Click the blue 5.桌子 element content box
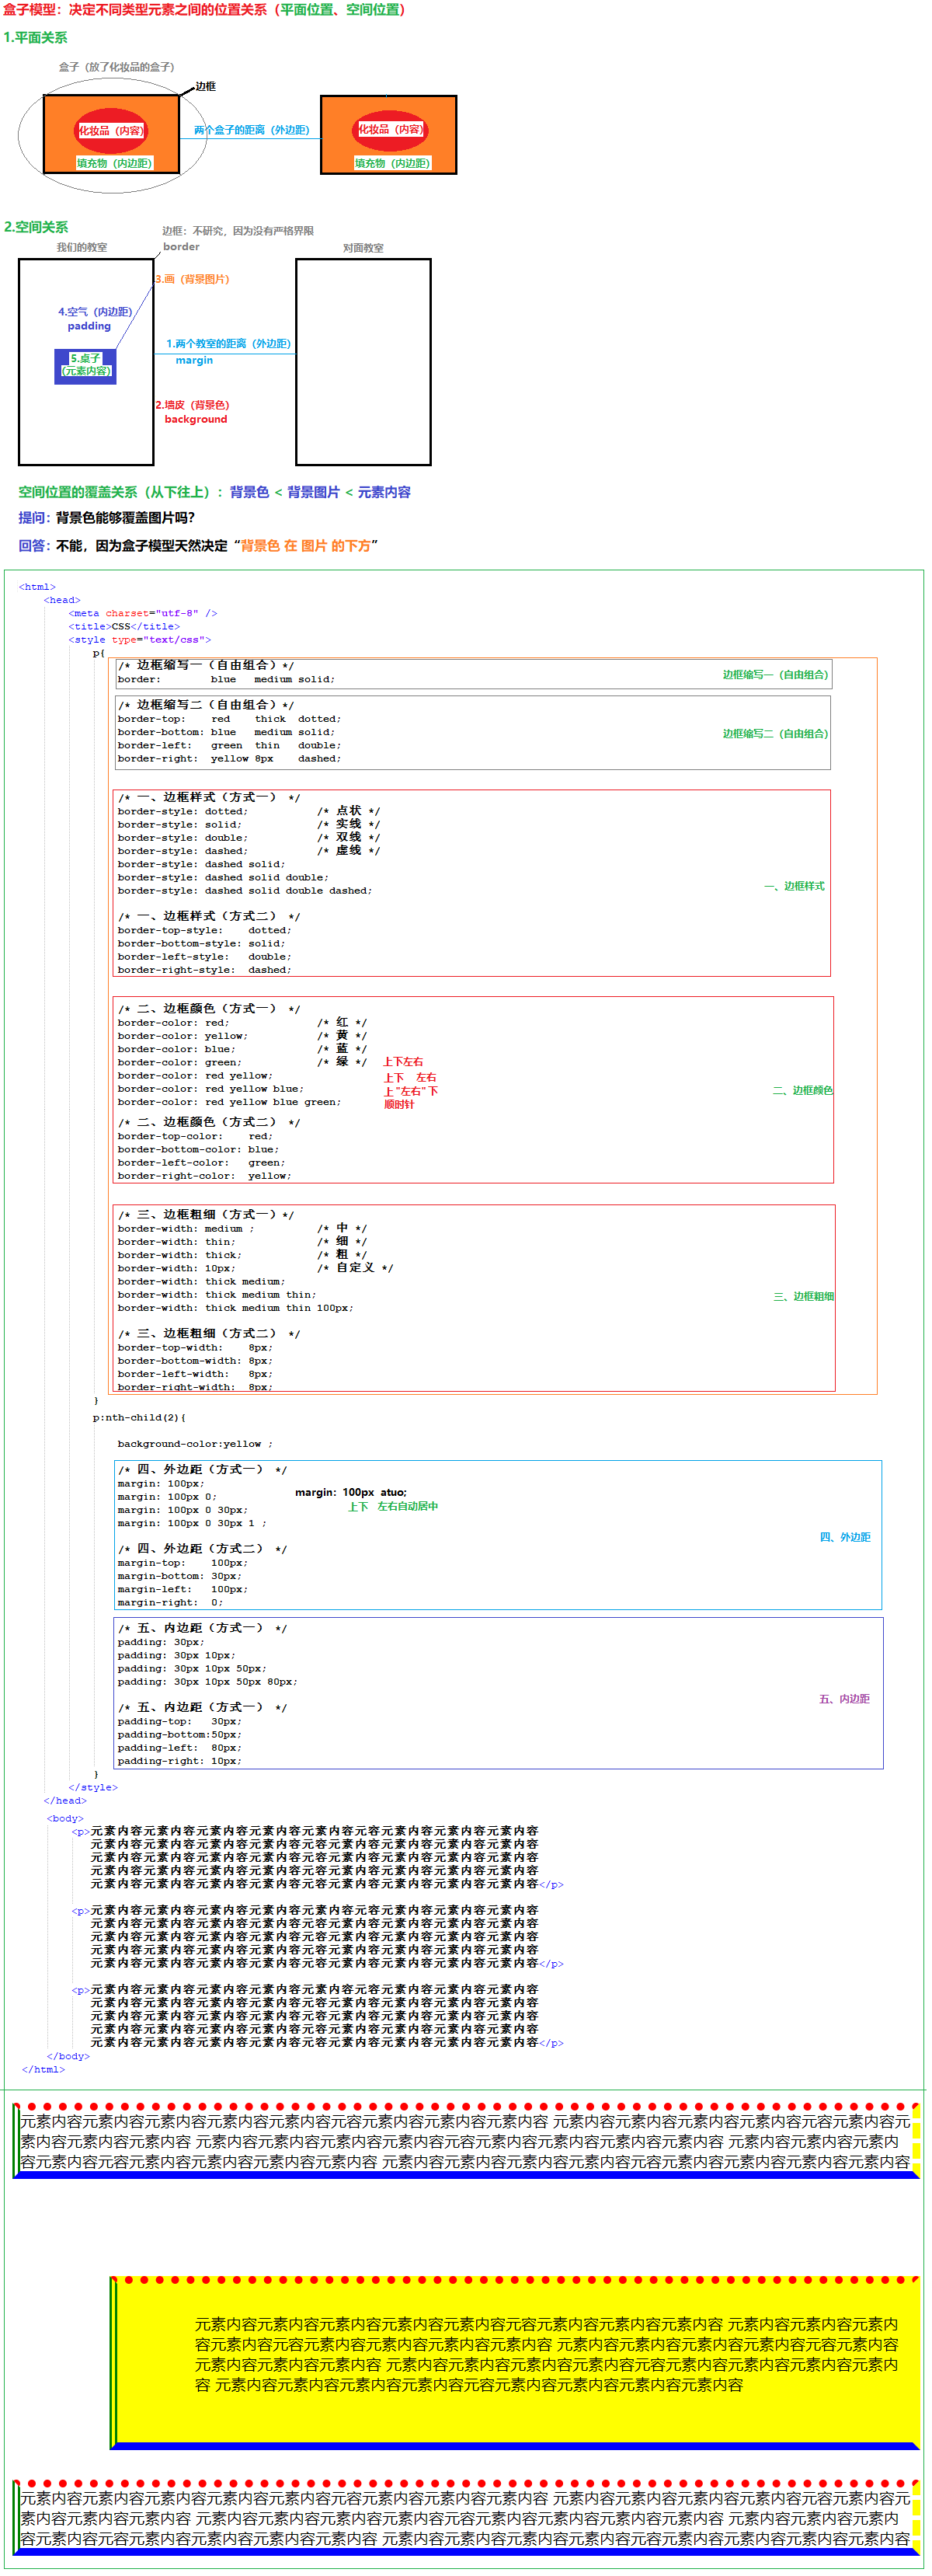Image resolution: width=932 pixels, height=2576 pixels. coord(86,366)
